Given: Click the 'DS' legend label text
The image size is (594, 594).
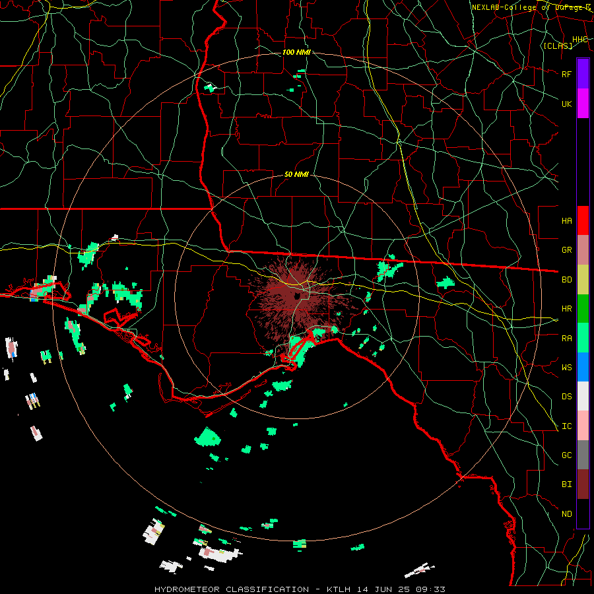Looking at the screenshot, I should pos(566,396).
